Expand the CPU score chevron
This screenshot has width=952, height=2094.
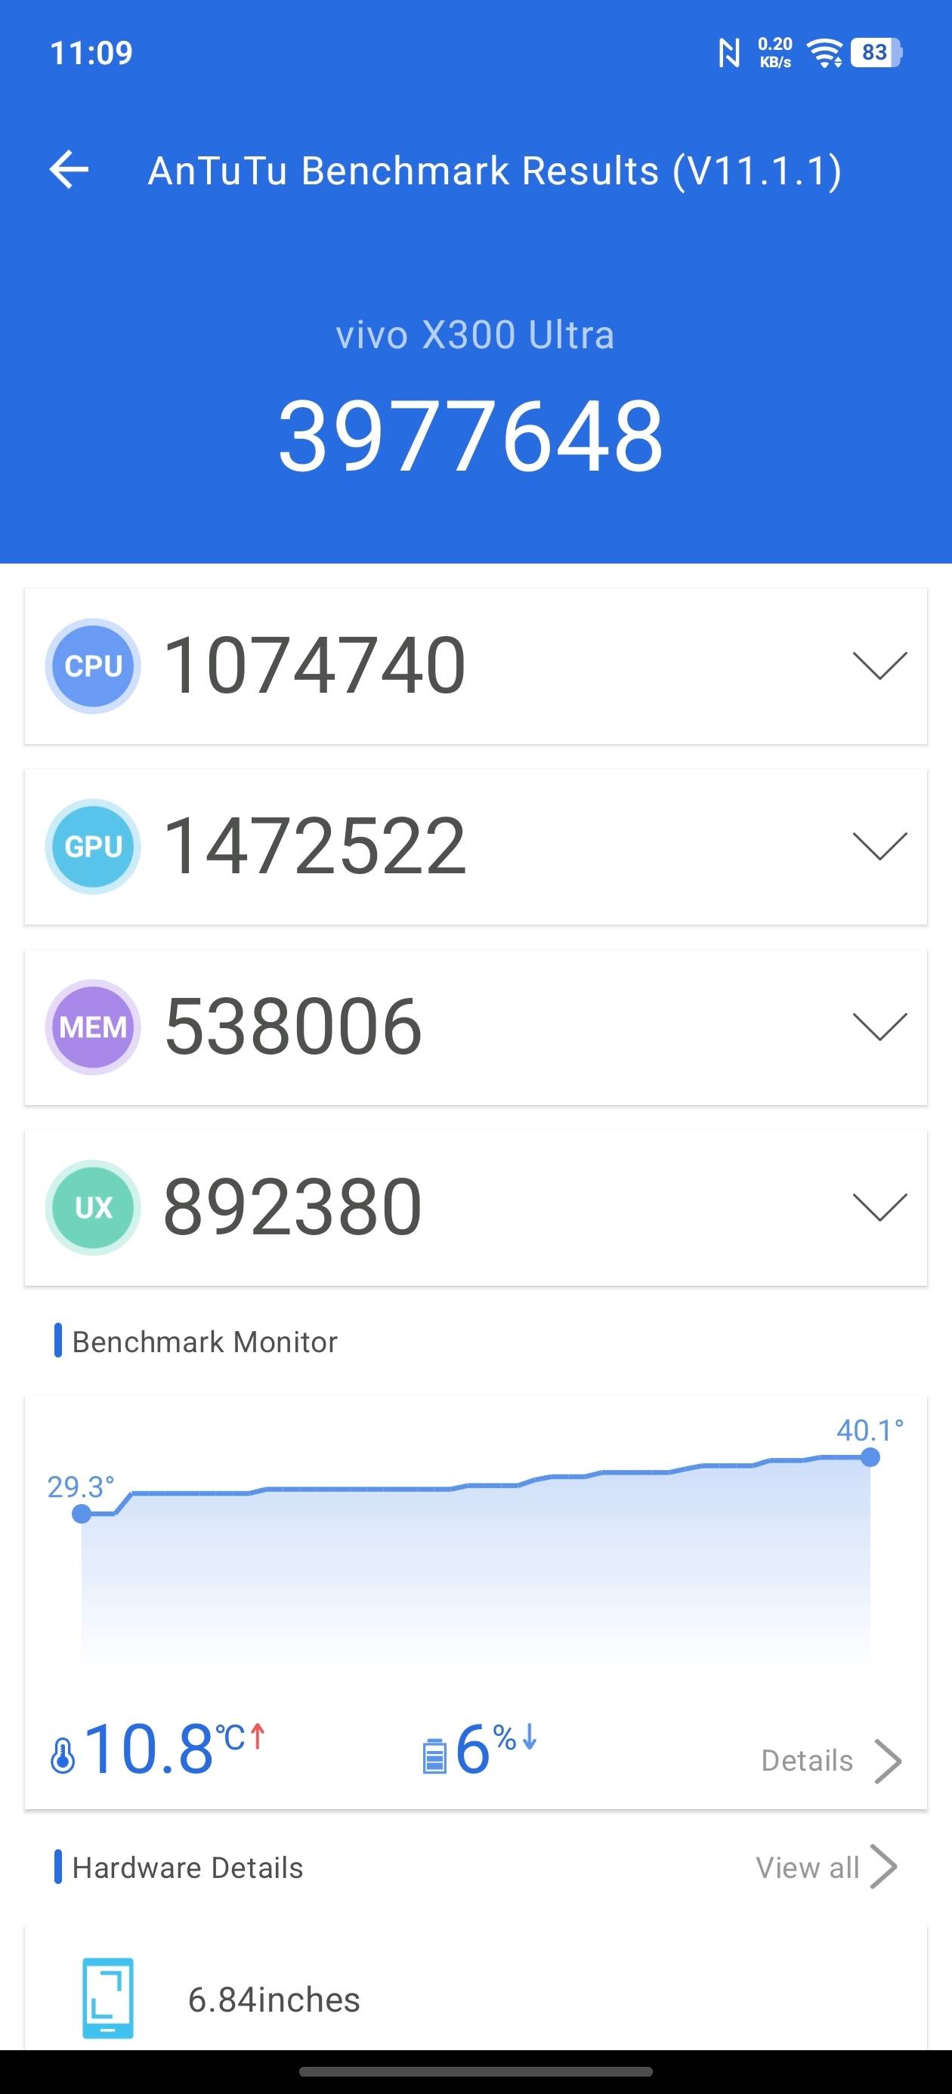(879, 666)
